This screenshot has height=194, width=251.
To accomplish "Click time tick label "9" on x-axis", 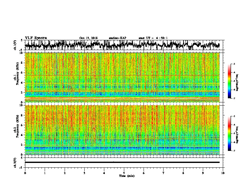I will point(203,173).
